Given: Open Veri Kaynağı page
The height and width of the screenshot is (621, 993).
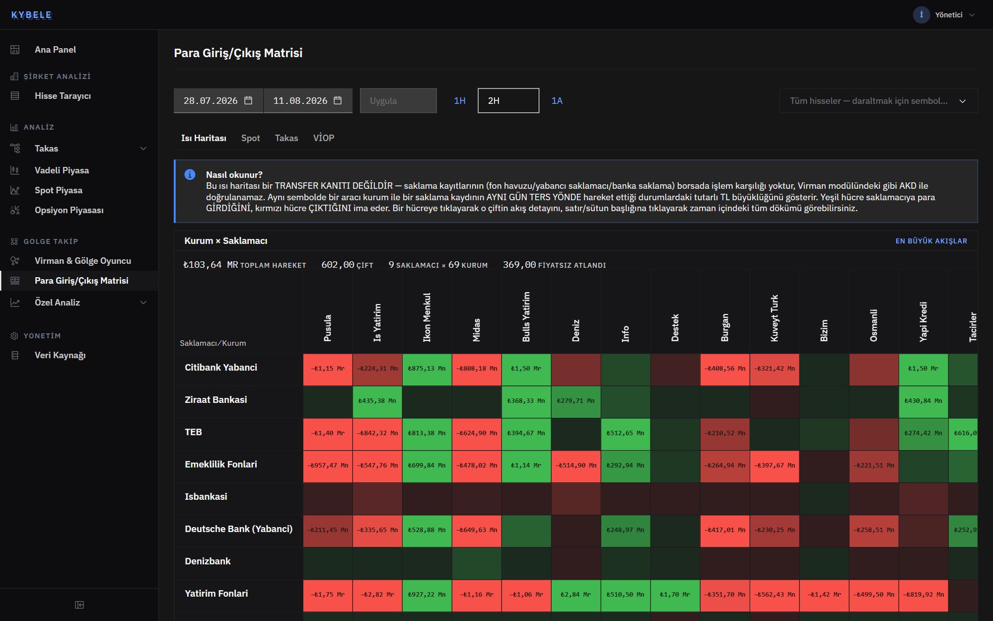Looking at the screenshot, I should [79, 355].
